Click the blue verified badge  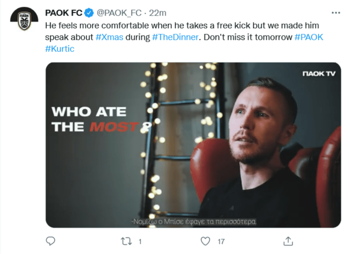click(x=89, y=13)
